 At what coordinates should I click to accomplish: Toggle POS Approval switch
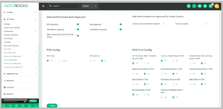[77, 24]
